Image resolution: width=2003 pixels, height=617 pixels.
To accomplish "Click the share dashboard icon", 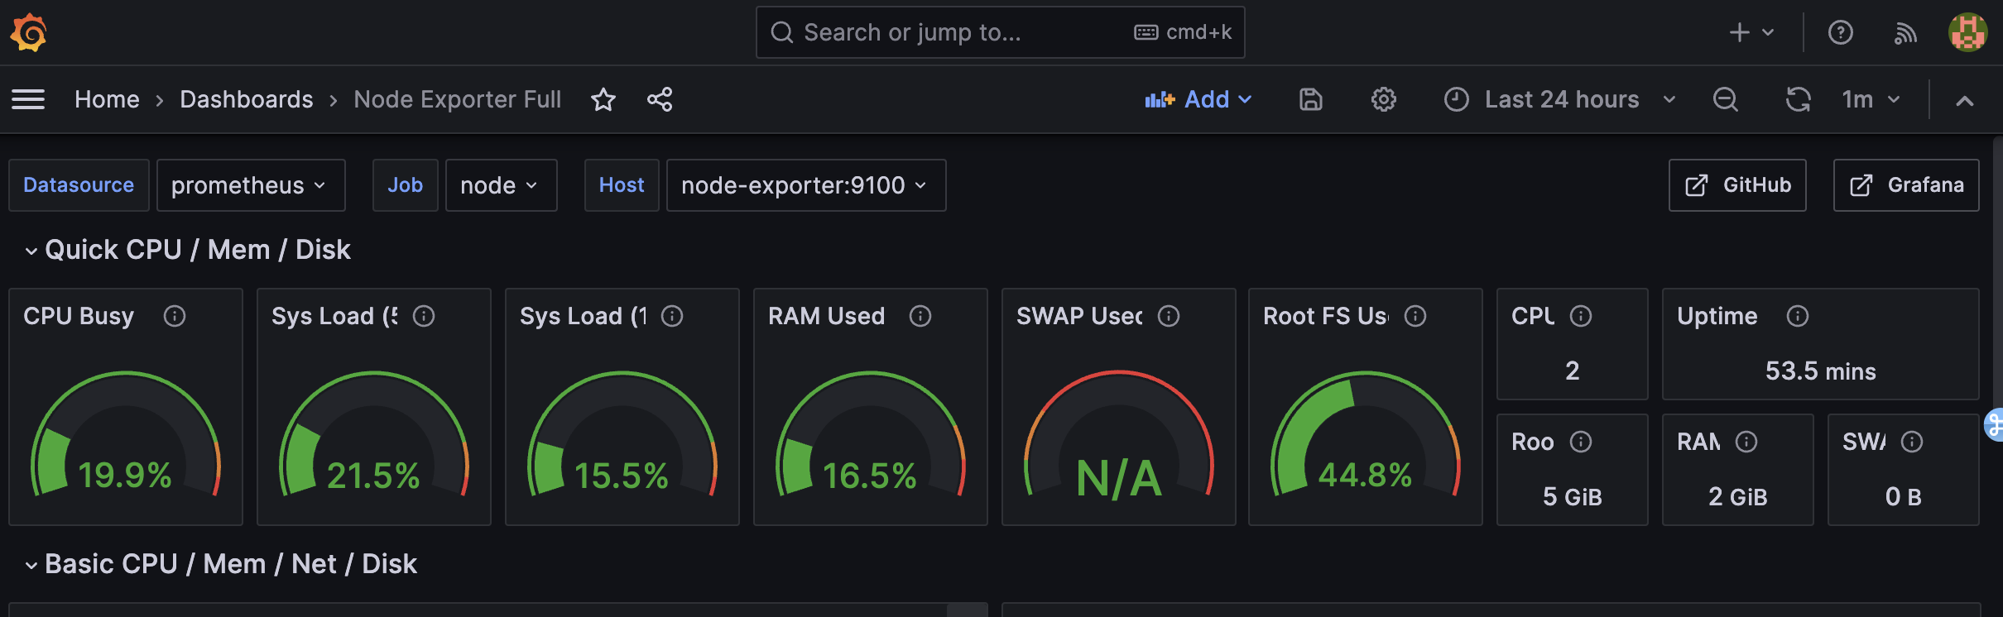I will coord(660,100).
